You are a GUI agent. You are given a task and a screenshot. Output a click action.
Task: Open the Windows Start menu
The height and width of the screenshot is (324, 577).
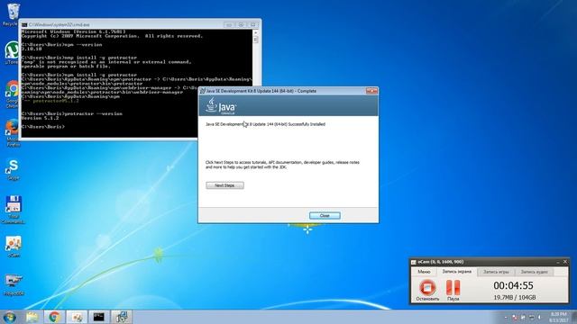click(x=10, y=317)
